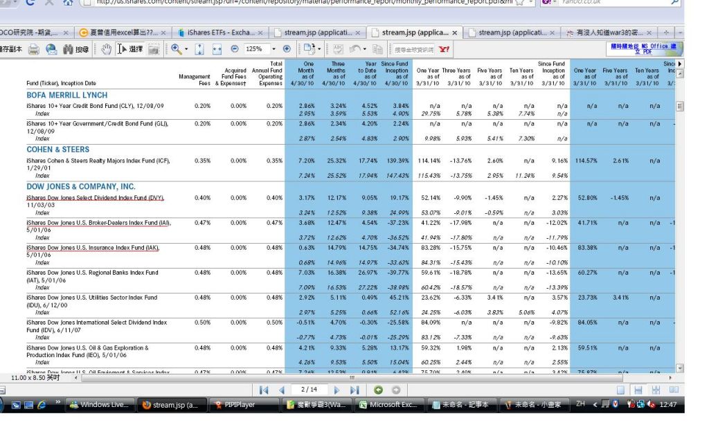Screen dimensions: 709x443
Task: Open the third stream.jsp tab
Action: [512, 33]
